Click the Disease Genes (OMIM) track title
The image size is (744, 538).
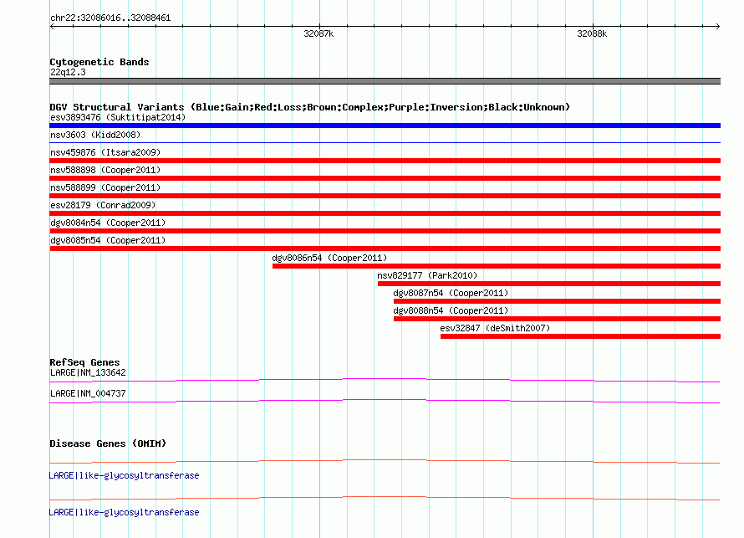[x=108, y=443]
